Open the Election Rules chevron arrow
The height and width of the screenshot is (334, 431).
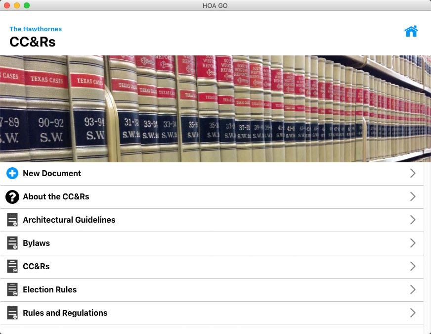coord(413,289)
